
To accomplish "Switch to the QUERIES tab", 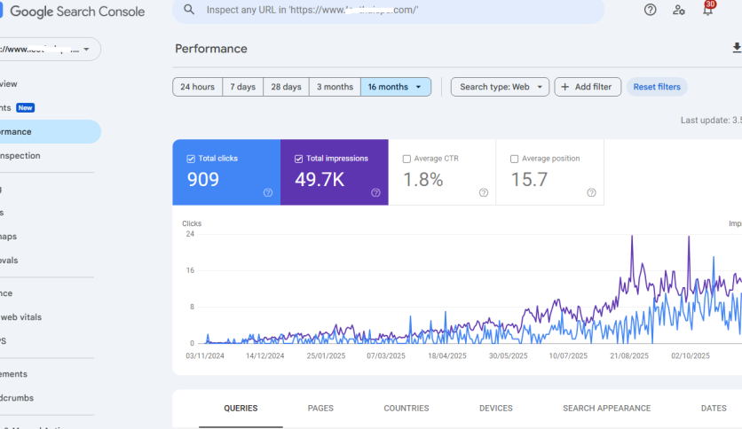I will tap(241, 409).
